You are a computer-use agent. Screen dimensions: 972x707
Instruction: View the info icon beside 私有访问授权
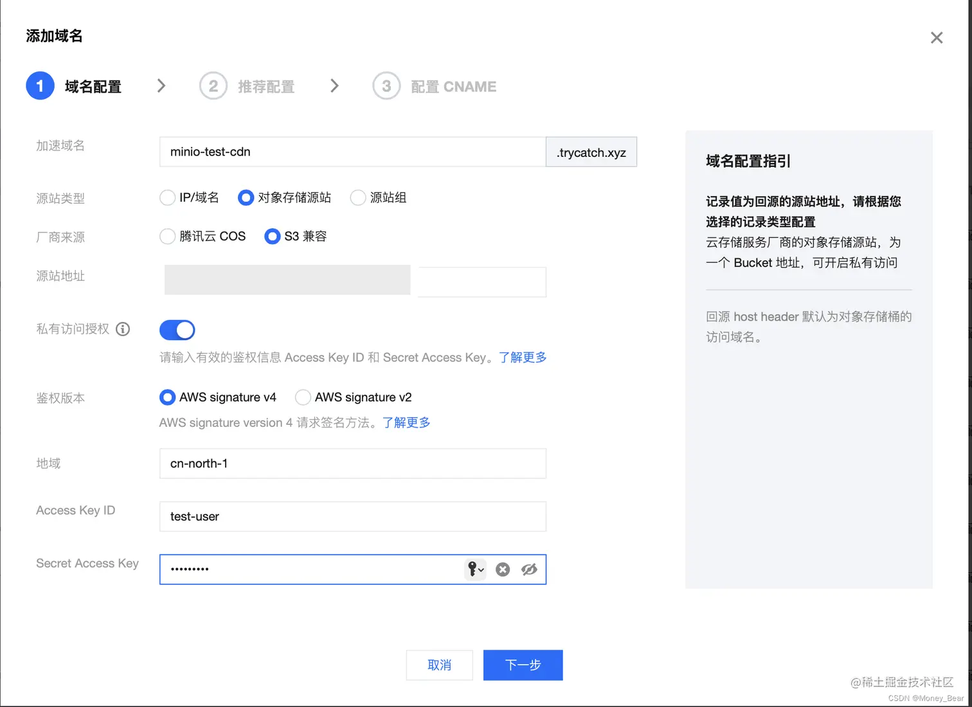click(123, 329)
